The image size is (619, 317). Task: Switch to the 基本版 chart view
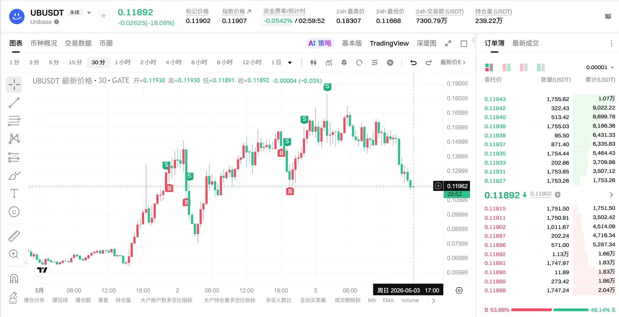pos(352,43)
